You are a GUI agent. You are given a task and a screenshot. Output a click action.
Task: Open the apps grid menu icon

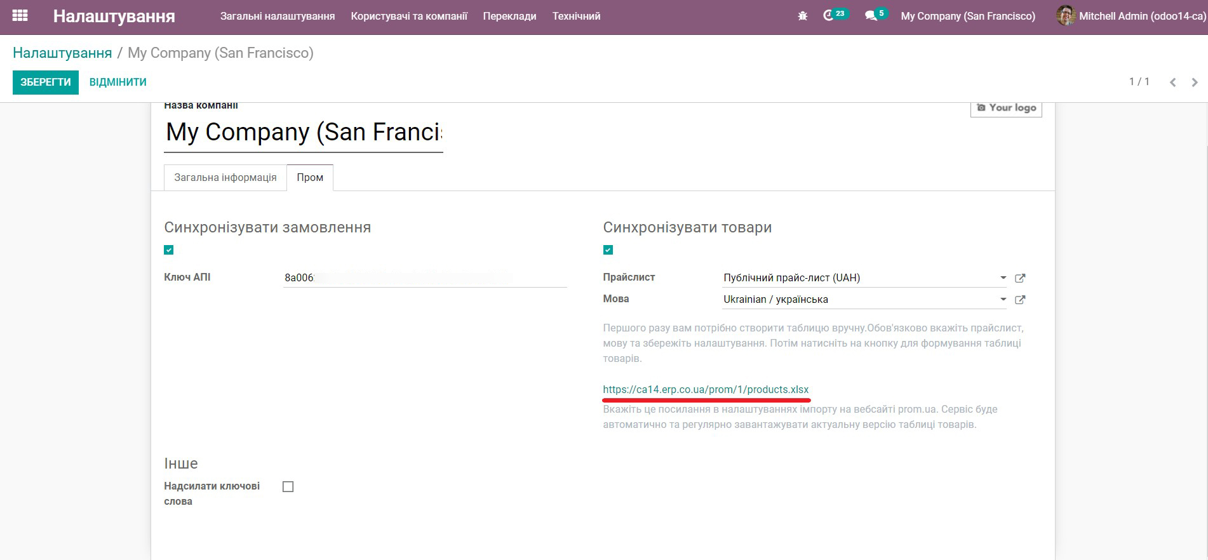coord(20,16)
